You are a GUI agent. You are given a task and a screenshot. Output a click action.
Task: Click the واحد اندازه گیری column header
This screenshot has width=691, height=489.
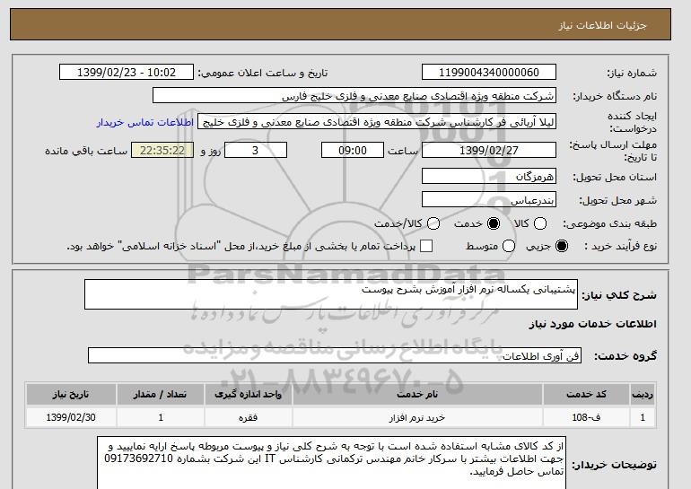point(248,394)
